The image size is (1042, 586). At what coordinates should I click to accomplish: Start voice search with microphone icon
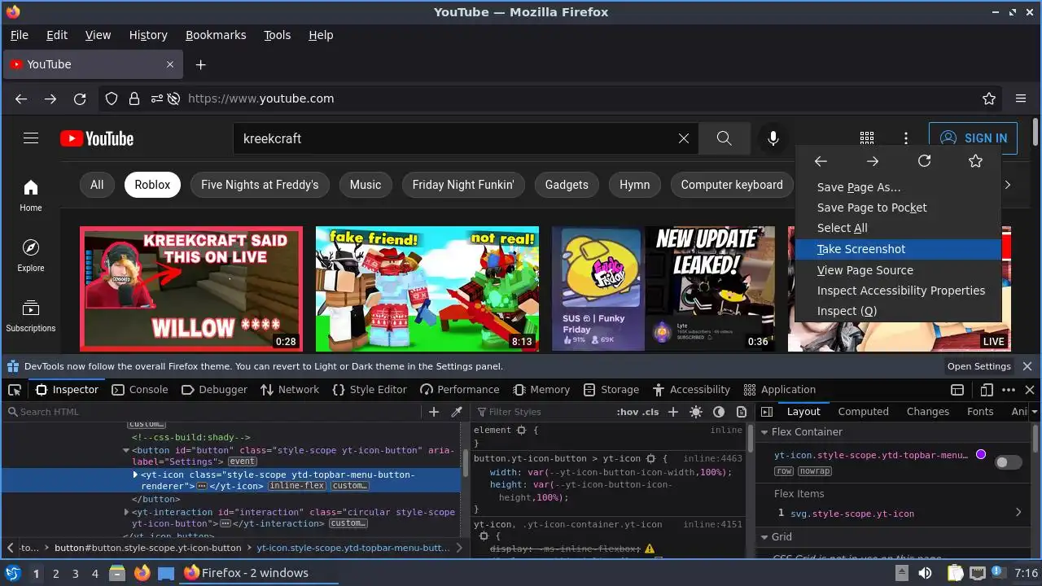coord(773,138)
